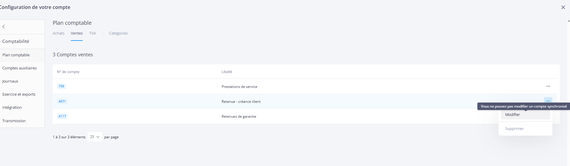Click account number badge 4117
570x166 pixels.
coord(62,116)
